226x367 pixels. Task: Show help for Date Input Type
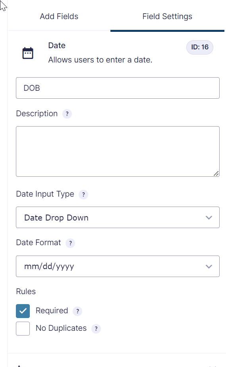[83, 195]
